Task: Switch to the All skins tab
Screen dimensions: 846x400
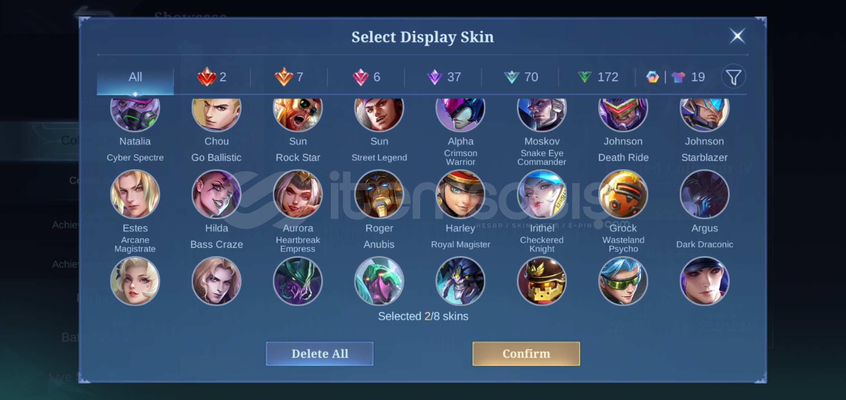Action: pos(135,77)
